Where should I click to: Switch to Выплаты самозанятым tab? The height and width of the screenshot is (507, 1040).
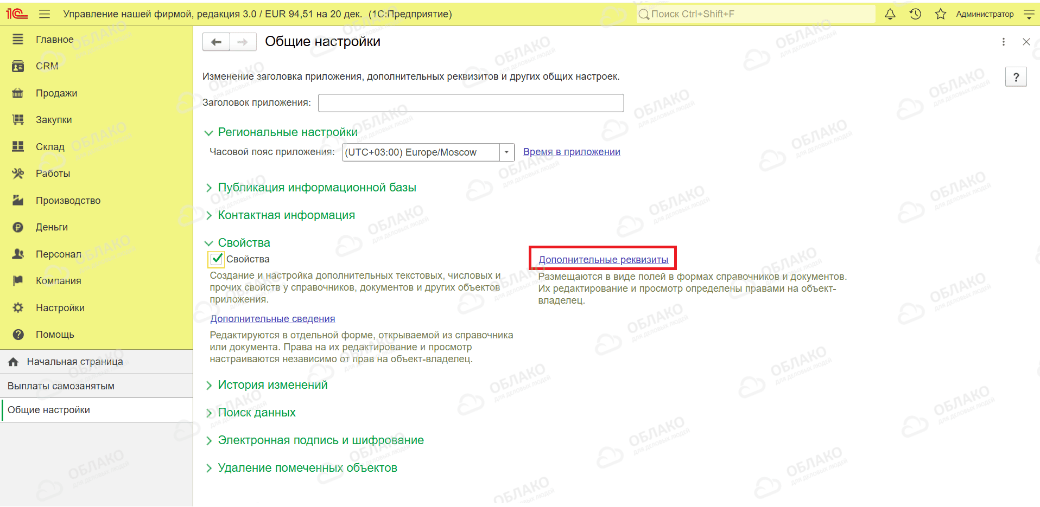click(61, 386)
